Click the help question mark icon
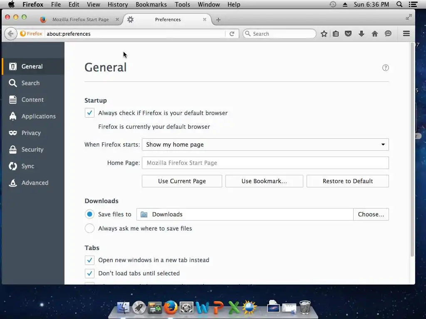The width and height of the screenshot is (426, 319). (x=385, y=68)
